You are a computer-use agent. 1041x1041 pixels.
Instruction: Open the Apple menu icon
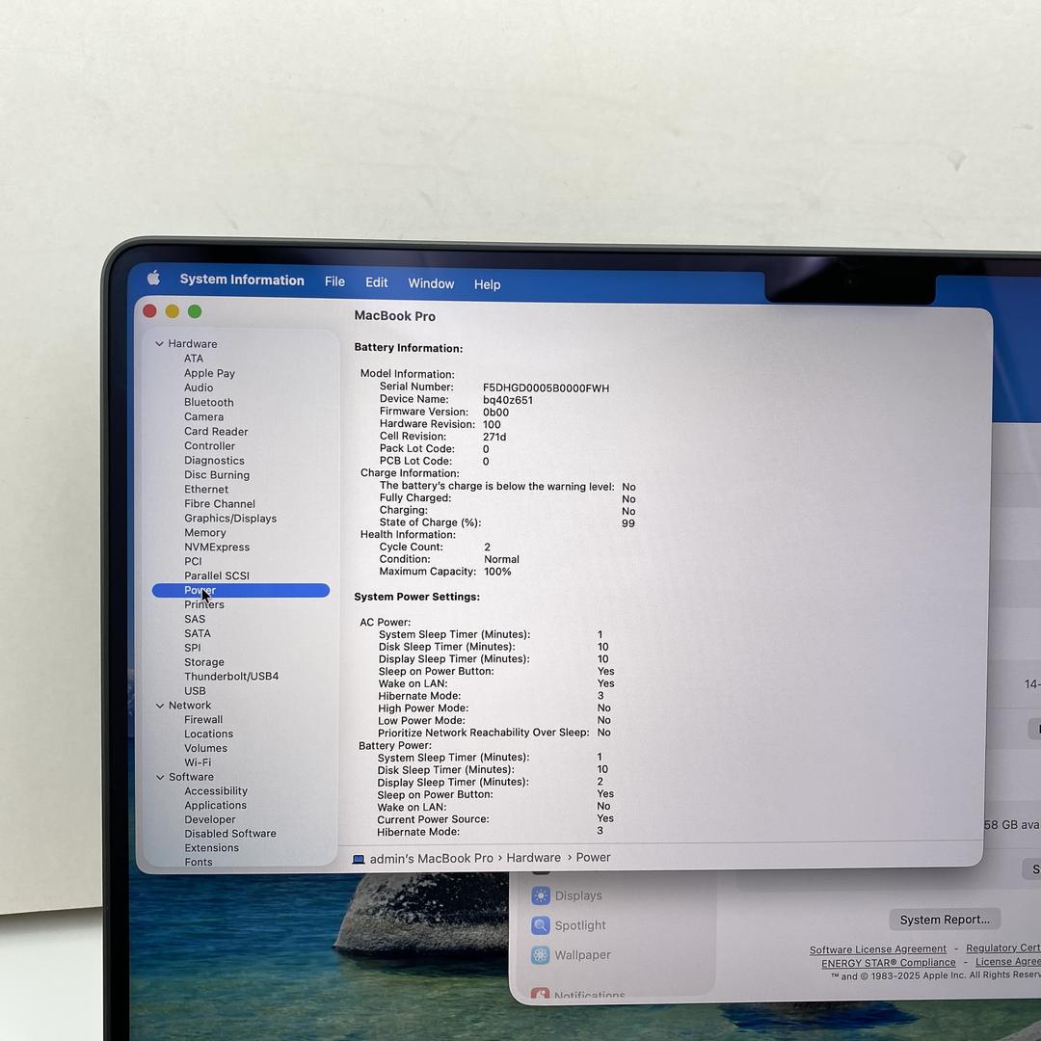tap(153, 279)
